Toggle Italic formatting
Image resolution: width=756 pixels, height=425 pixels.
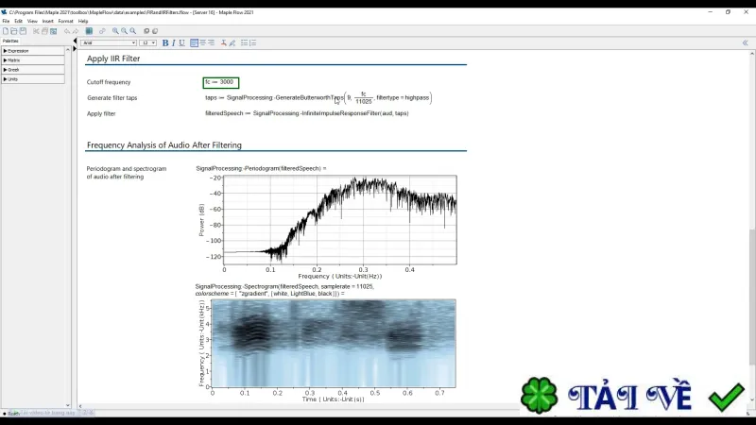click(x=174, y=42)
